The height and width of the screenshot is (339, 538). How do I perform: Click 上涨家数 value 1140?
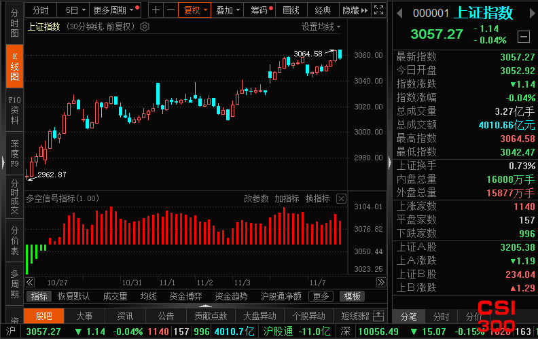524,207
